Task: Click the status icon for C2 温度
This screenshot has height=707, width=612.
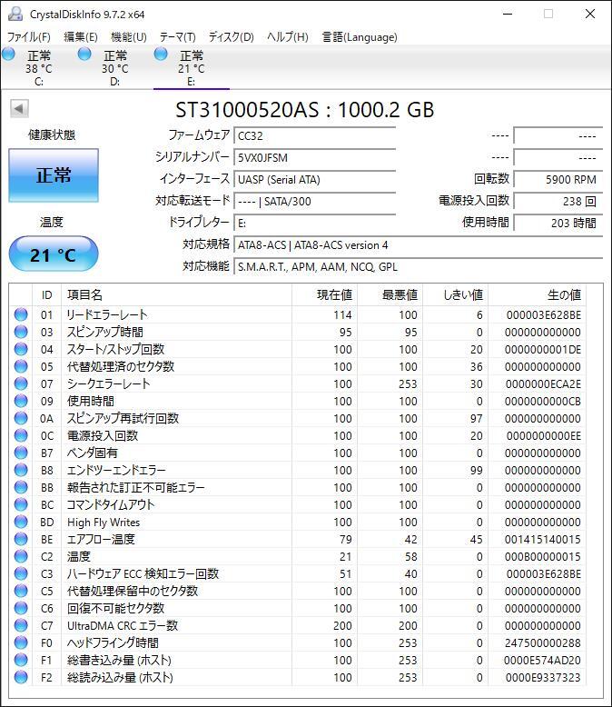Action: point(21,556)
